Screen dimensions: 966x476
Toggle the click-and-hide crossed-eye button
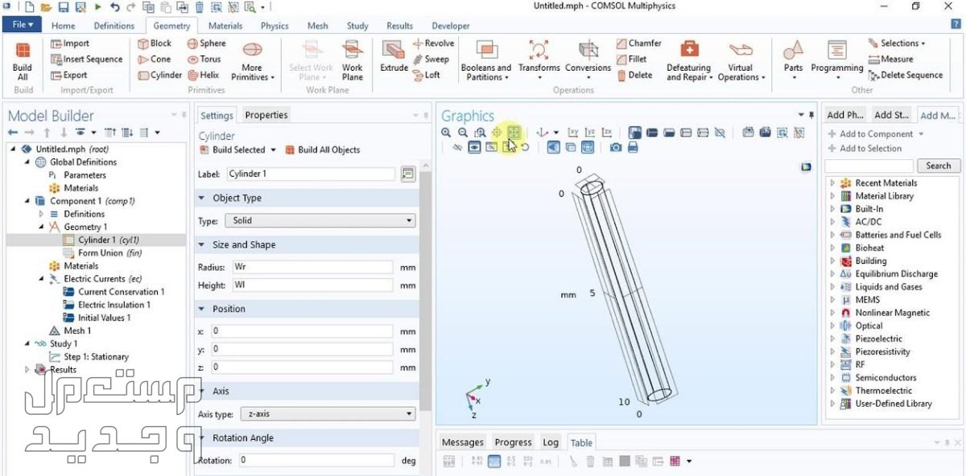tap(457, 148)
